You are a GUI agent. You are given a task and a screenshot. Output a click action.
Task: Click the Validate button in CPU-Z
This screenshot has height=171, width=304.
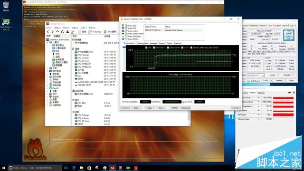point(279,80)
